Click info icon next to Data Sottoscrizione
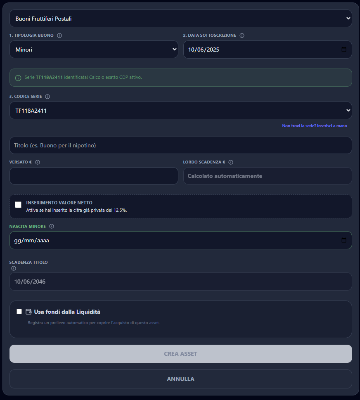The height and width of the screenshot is (400, 360). tap(242, 36)
